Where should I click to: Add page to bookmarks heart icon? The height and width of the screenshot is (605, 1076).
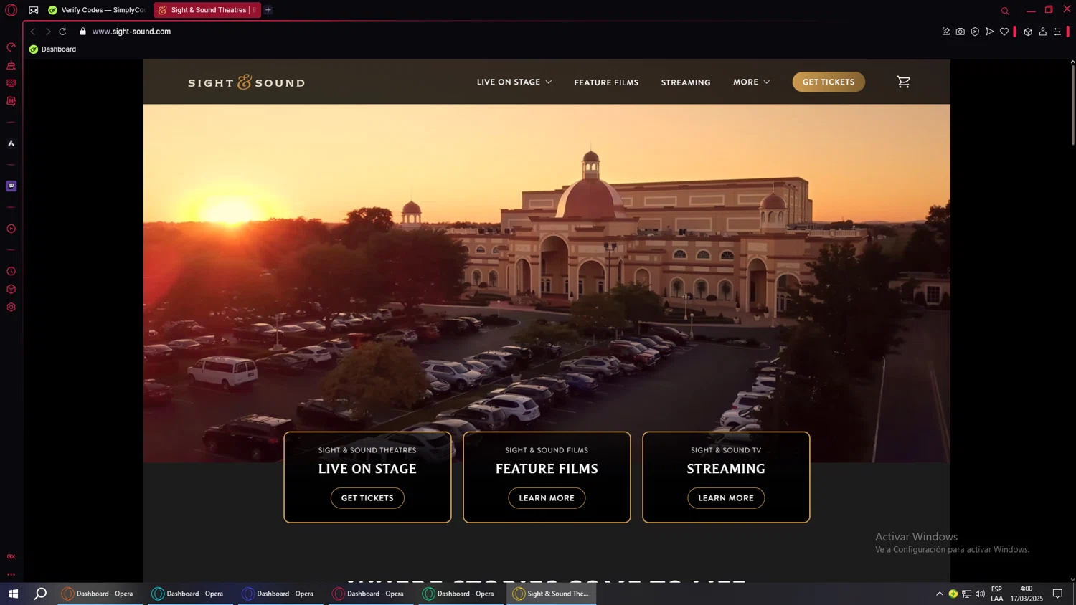click(x=1004, y=32)
